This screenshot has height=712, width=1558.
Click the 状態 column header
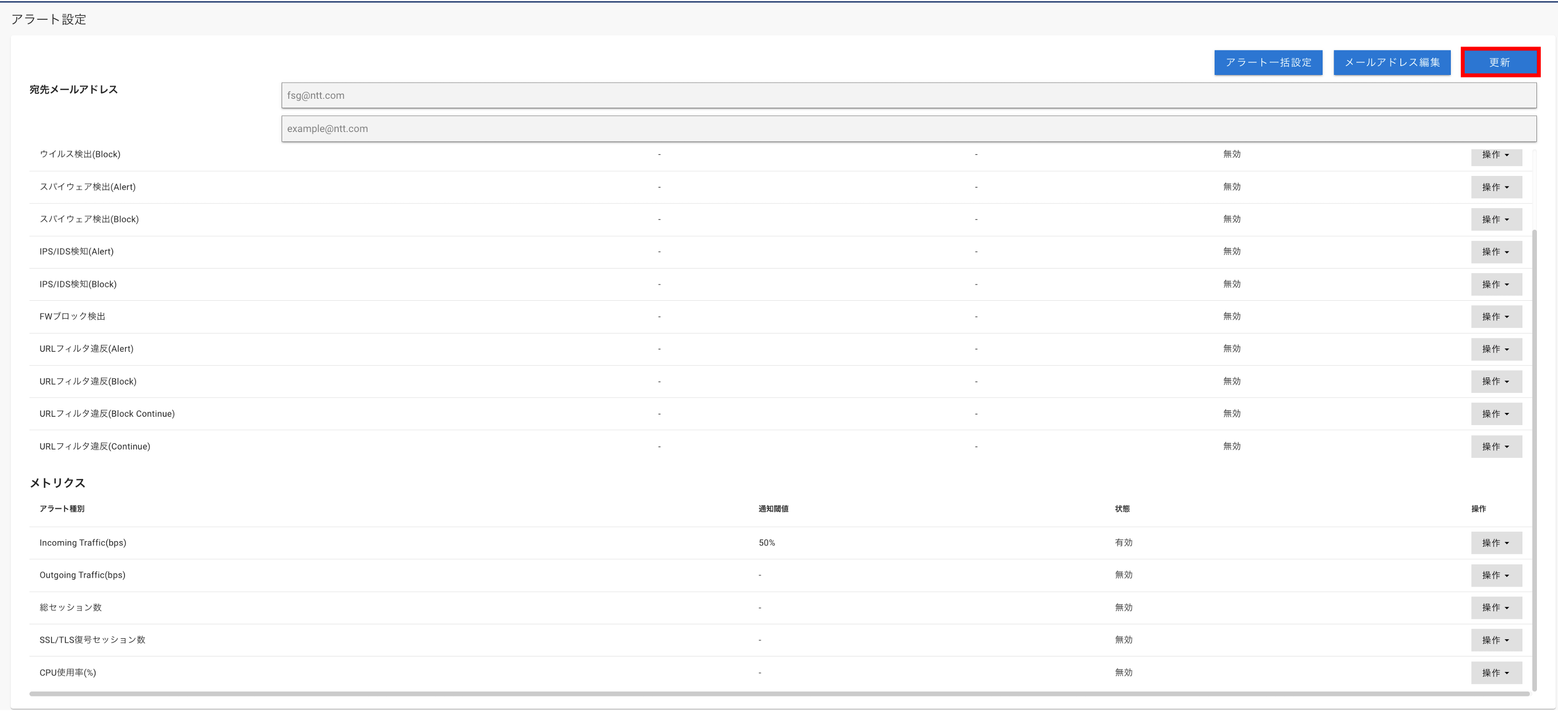click(1122, 509)
